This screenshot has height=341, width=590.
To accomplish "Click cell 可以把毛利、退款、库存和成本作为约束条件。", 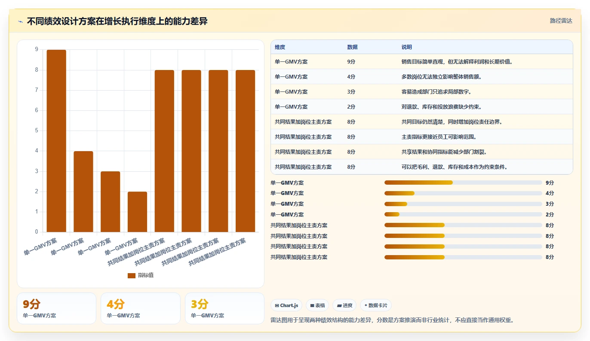I will click(455, 167).
